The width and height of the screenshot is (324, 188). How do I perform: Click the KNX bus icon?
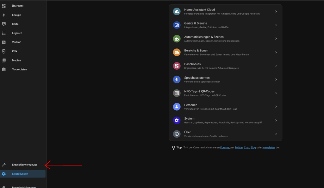click(4, 51)
